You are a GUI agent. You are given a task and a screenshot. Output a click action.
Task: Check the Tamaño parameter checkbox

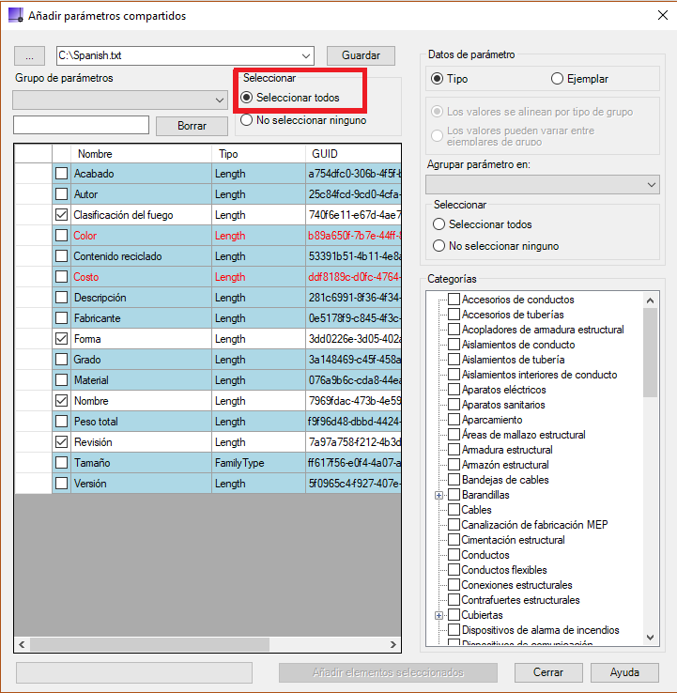point(61,463)
